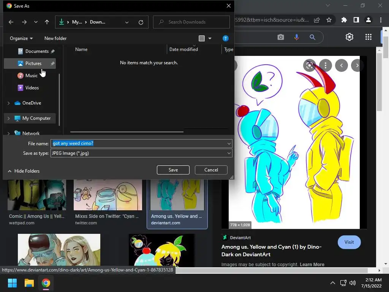Expand the address path dropdown

[x=127, y=22]
